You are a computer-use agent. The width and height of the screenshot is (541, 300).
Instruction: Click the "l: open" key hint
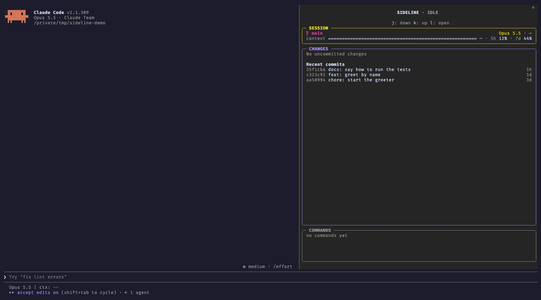[440, 23]
